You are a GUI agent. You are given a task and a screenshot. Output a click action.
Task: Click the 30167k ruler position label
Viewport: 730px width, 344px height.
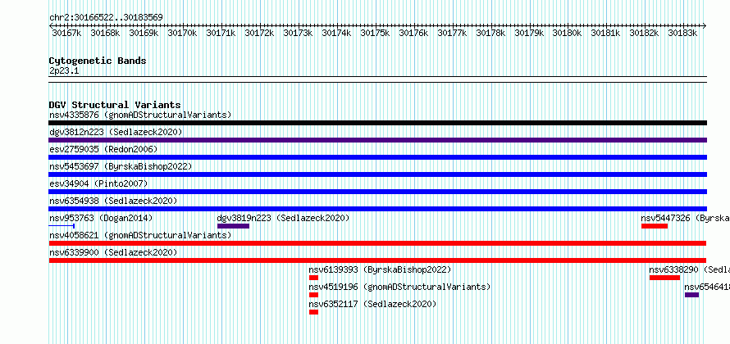click(66, 33)
